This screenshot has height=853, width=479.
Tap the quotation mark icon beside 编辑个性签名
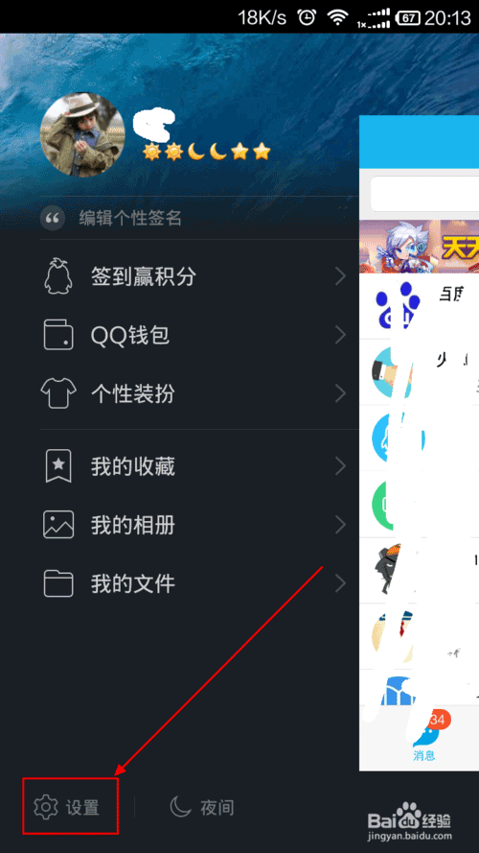(52, 219)
